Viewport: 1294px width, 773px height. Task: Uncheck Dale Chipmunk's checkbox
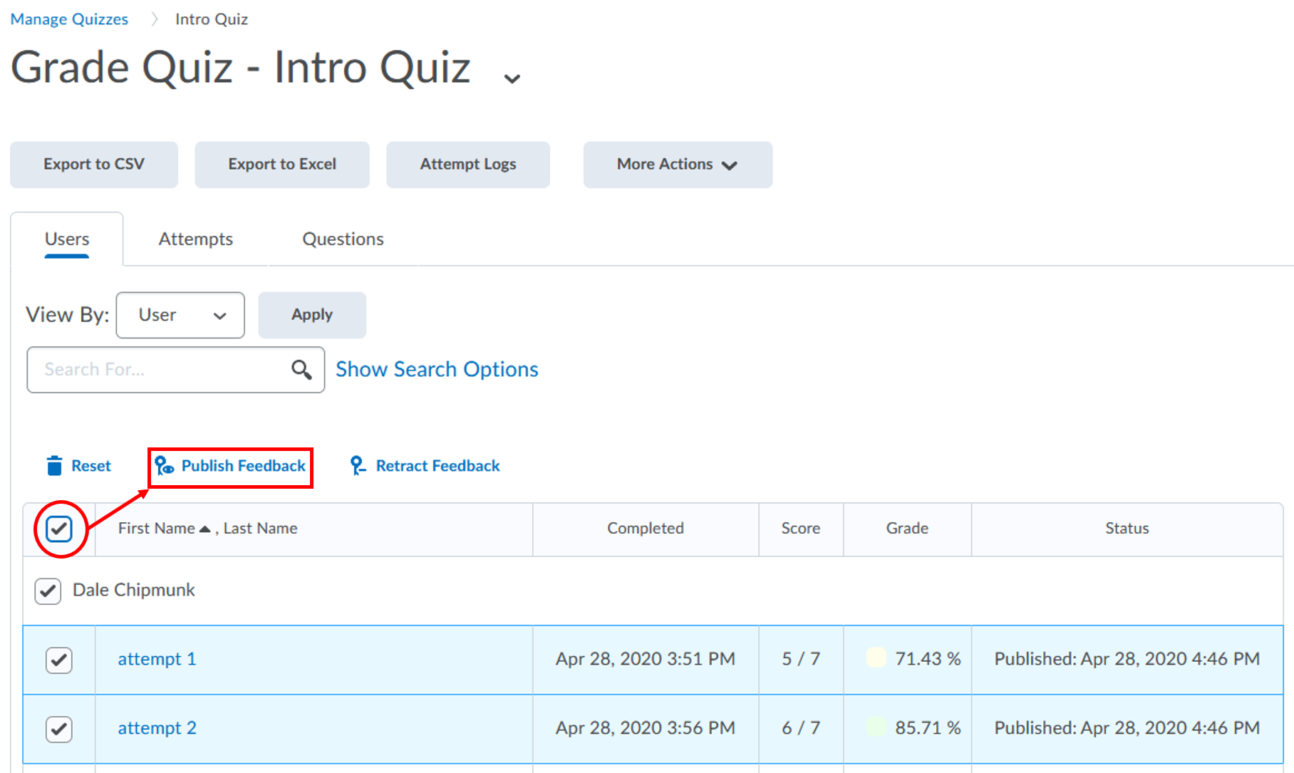tap(47, 591)
